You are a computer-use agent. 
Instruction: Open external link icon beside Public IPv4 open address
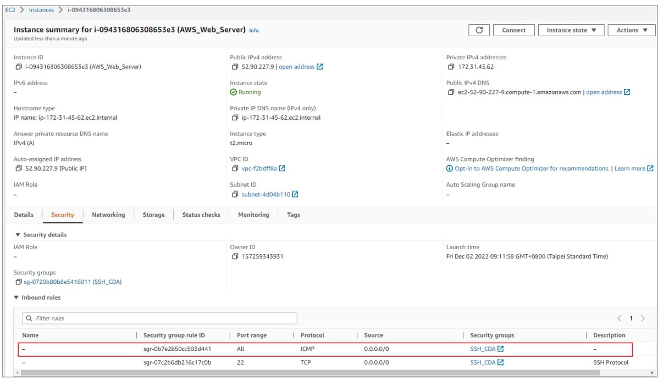[x=319, y=67]
